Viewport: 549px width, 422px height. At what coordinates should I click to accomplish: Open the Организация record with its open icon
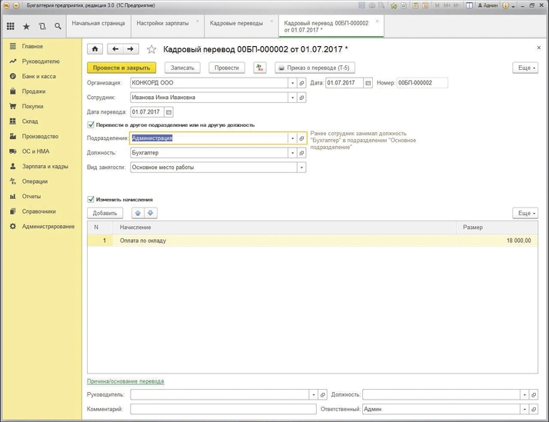tap(302, 83)
